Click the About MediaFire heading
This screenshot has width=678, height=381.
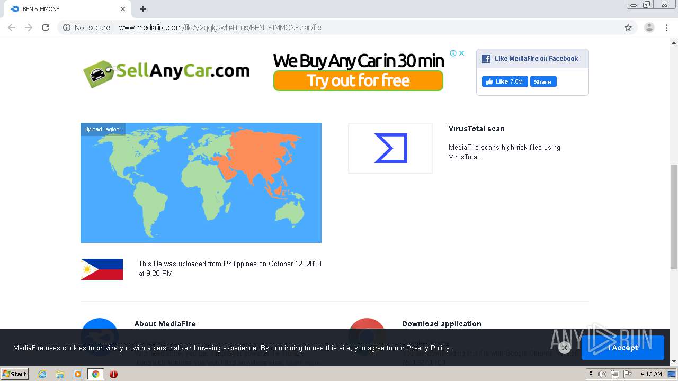tap(165, 324)
